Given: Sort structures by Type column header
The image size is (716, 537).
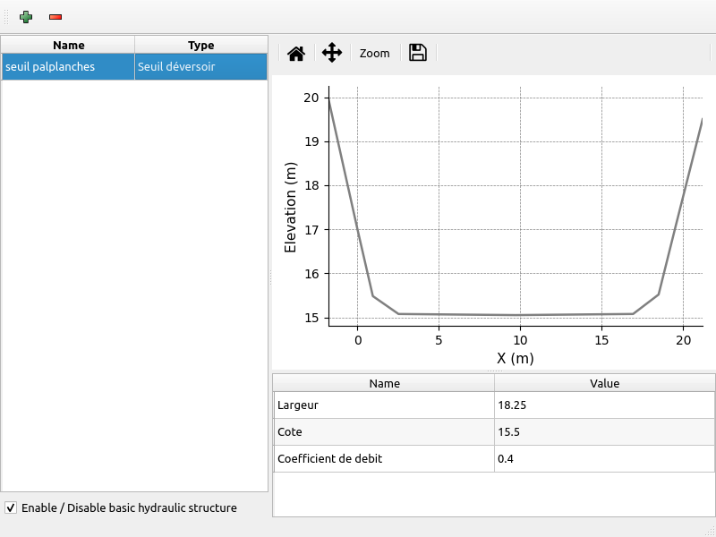Looking at the screenshot, I should pos(200,45).
